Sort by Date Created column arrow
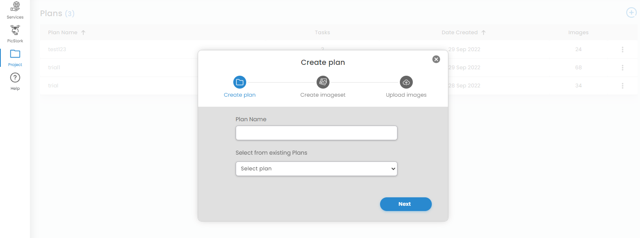This screenshot has height=238, width=640. [x=484, y=33]
